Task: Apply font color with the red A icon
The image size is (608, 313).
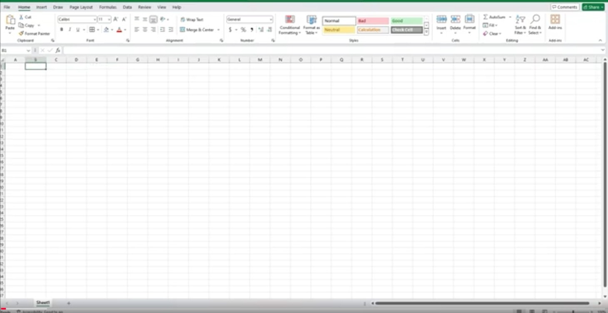Action: point(120,30)
